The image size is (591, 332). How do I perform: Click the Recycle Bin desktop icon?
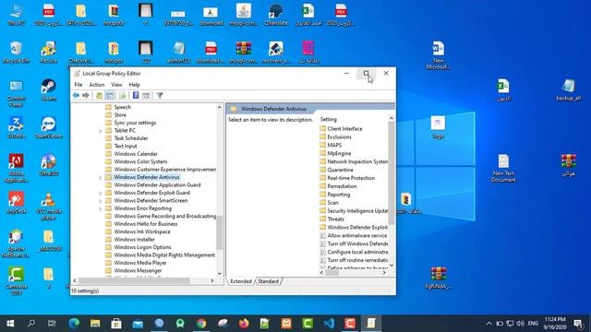click(x=16, y=53)
